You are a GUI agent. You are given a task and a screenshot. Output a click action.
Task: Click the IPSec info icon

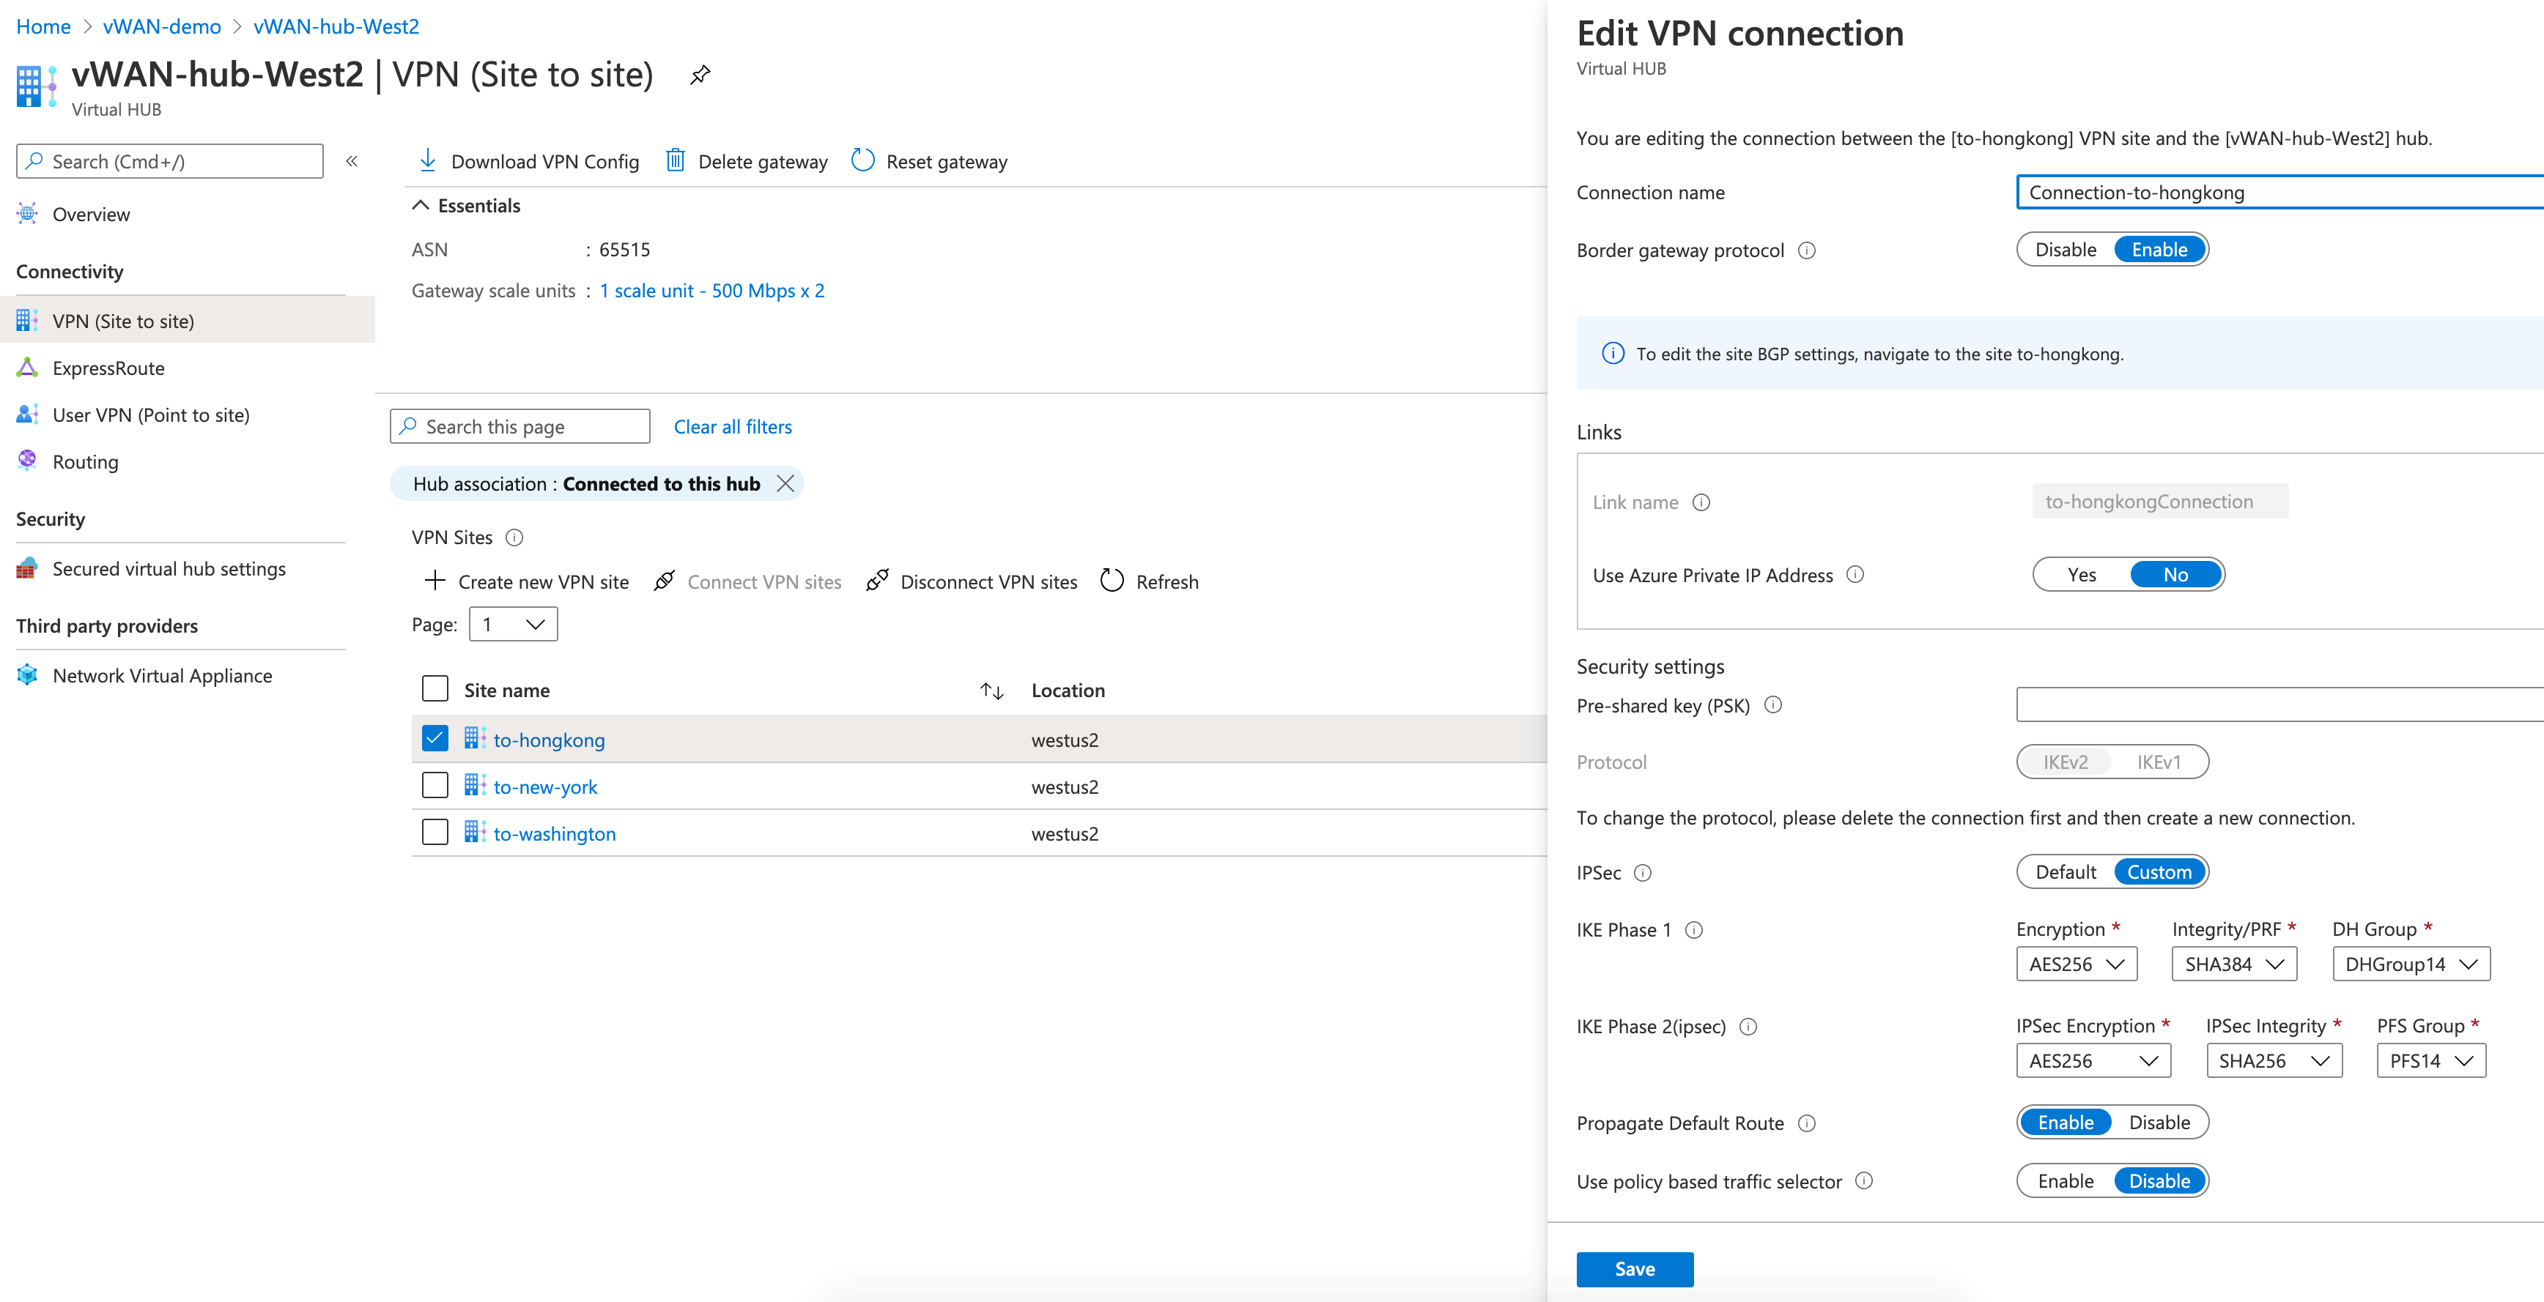point(1642,873)
